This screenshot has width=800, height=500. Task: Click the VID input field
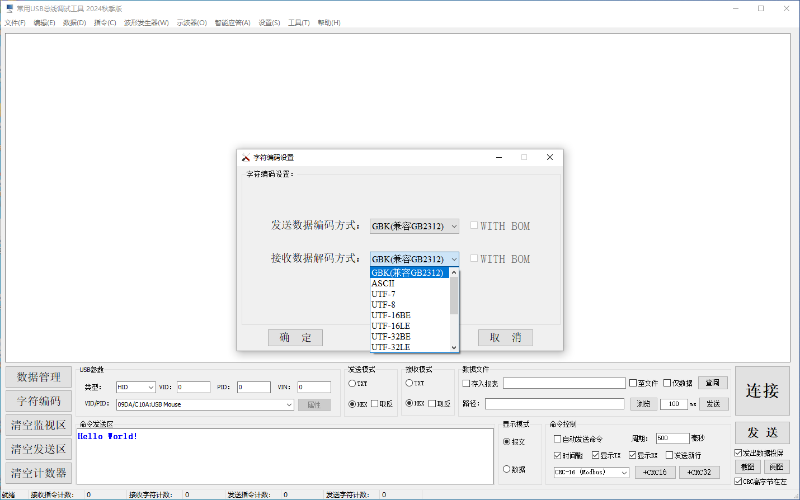tap(194, 388)
